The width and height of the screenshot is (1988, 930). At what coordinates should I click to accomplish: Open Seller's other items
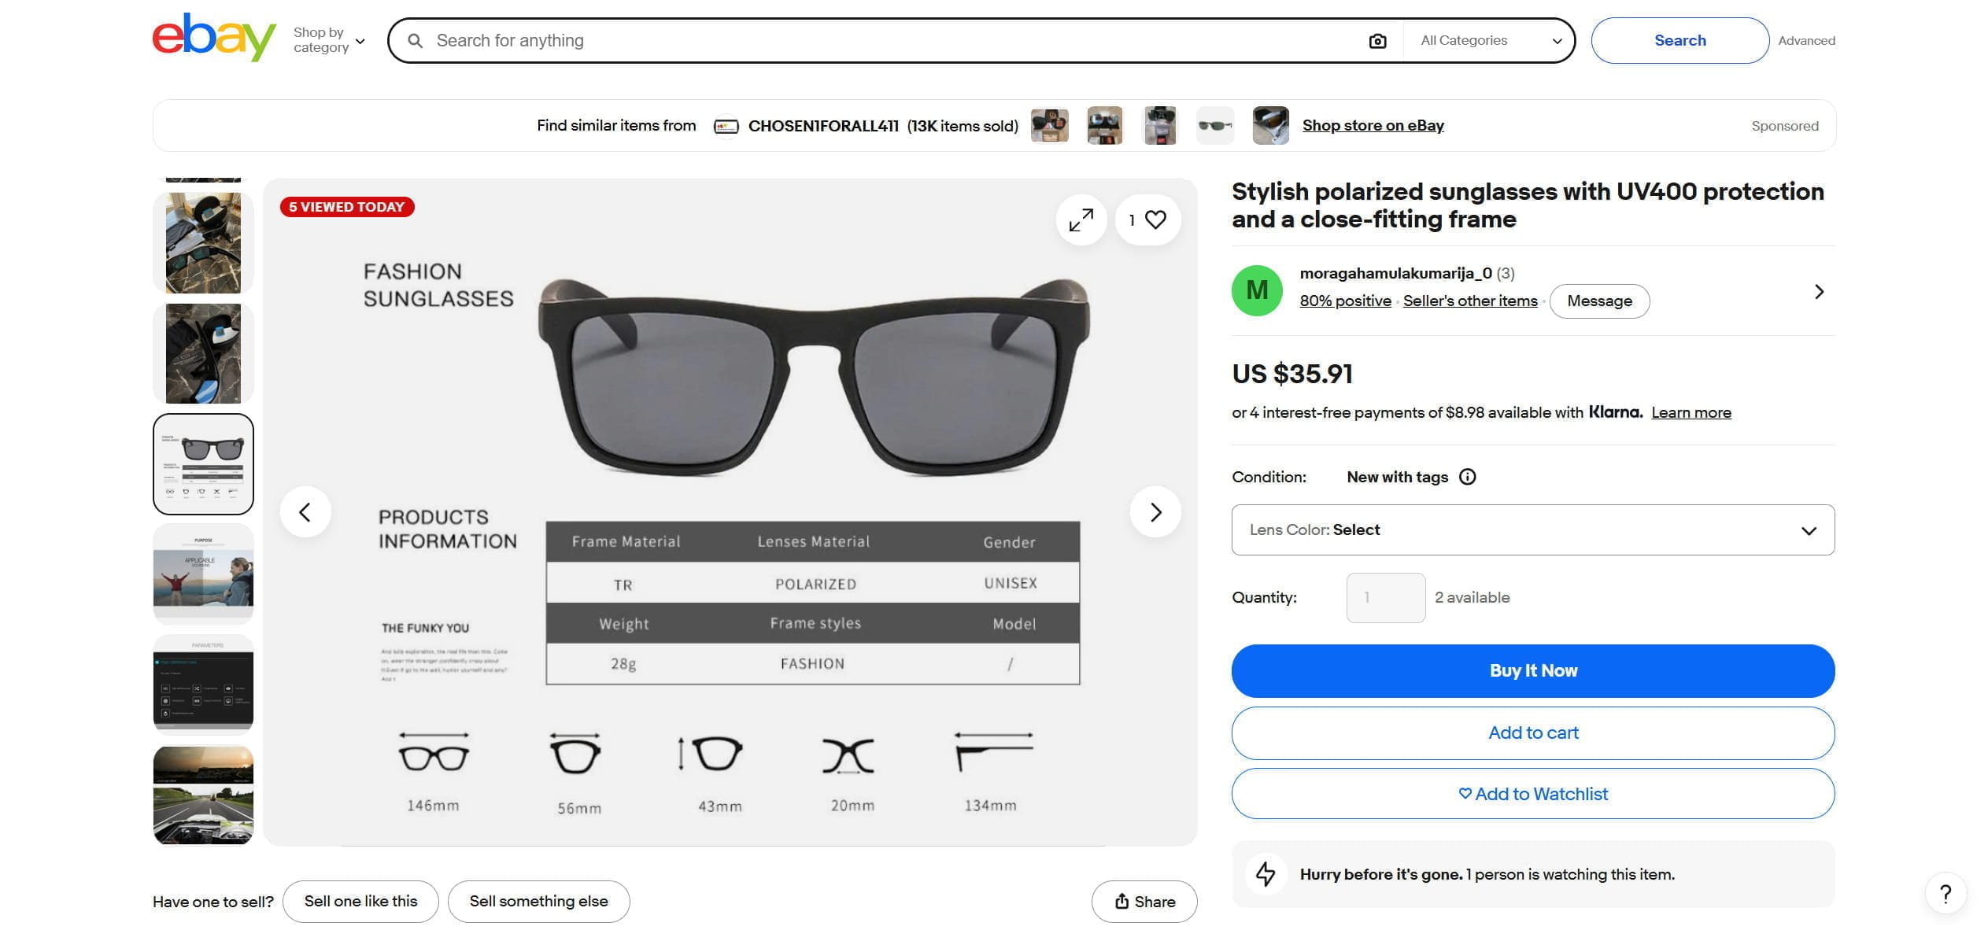1470,301
